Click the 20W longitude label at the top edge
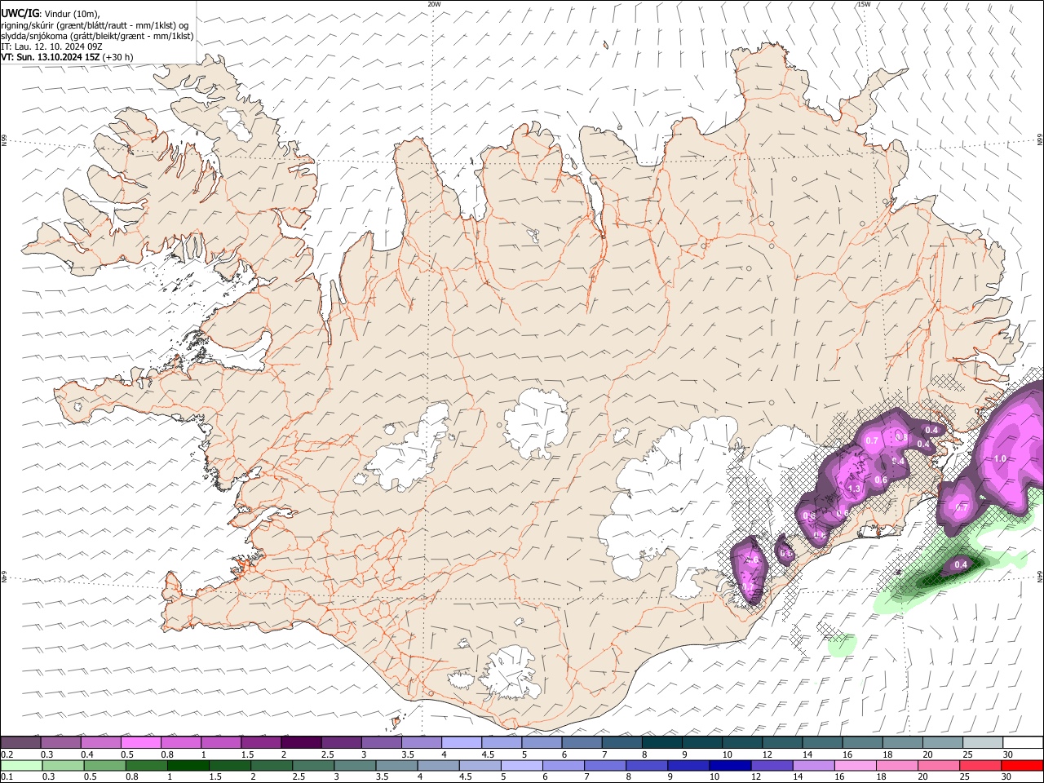The width and height of the screenshot is (1044, 783). tap(434, 4)
